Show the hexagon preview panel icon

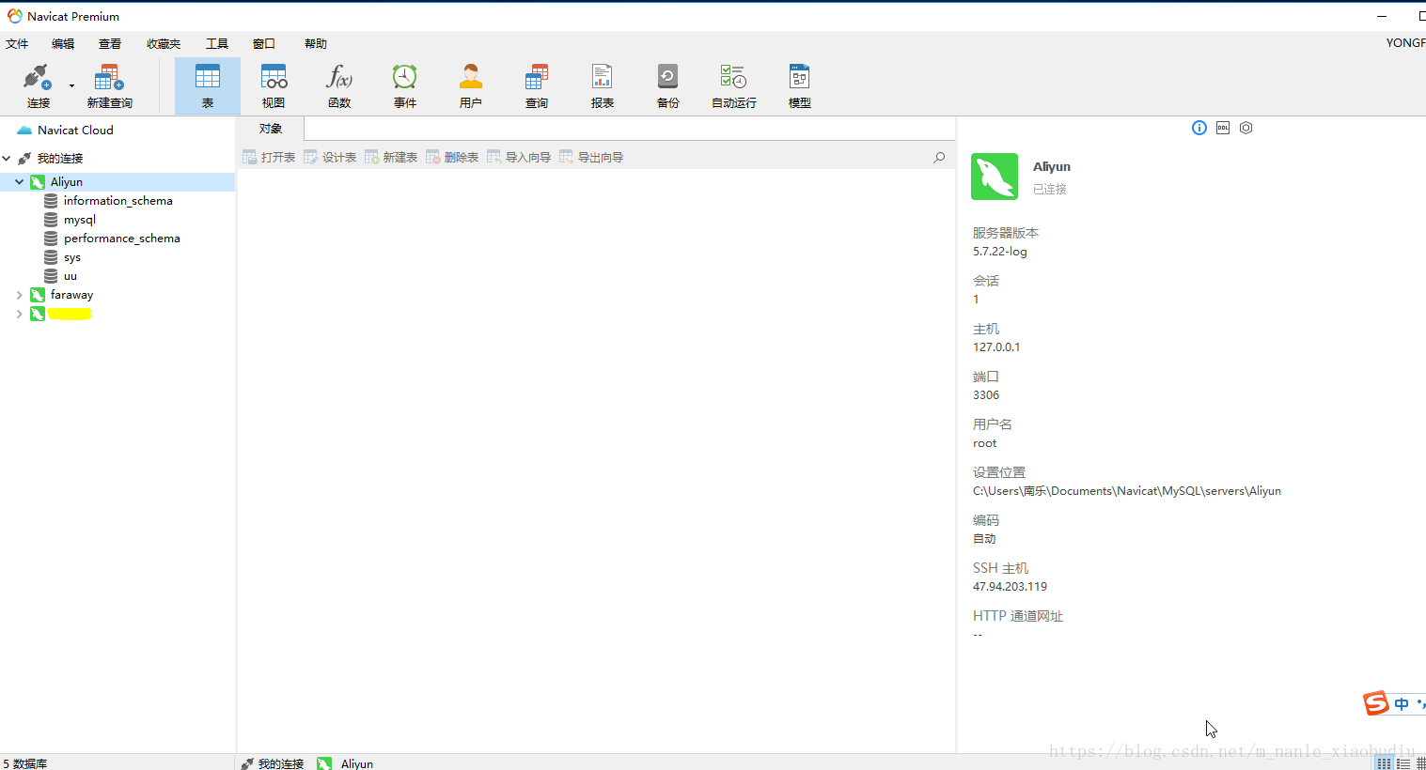pos(1246,128)
